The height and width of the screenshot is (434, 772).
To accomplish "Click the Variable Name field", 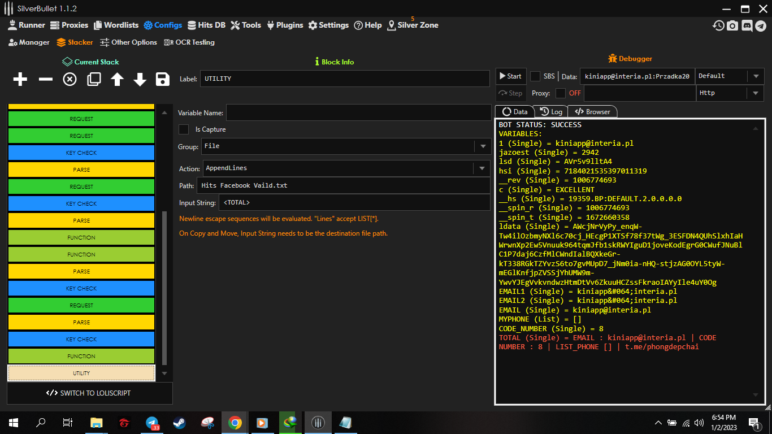I will pyautogui.click(x=358, y=112).
